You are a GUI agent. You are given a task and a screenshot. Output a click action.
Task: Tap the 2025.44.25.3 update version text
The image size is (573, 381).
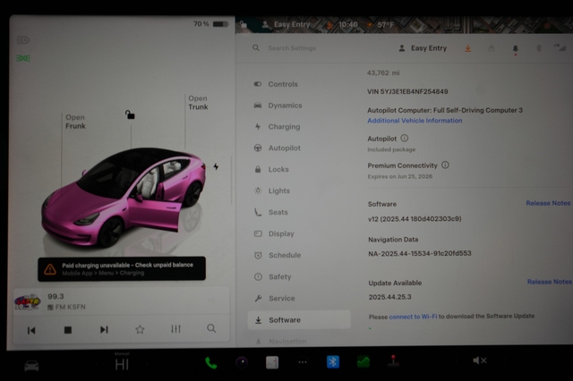(390, 297)
